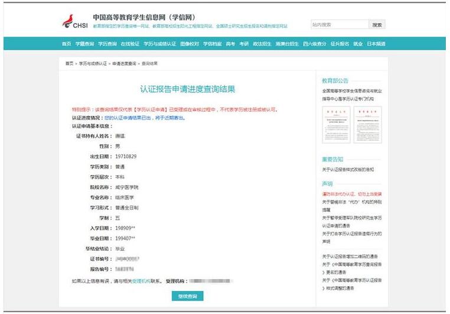Open the 学历与成绩认证 navigation item

(x=158, y=44)
